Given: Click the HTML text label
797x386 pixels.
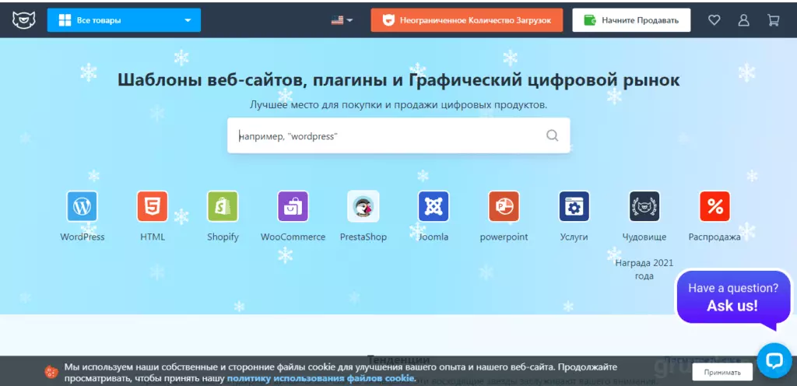Looking at the screenshot, I should tap(153, 237).
